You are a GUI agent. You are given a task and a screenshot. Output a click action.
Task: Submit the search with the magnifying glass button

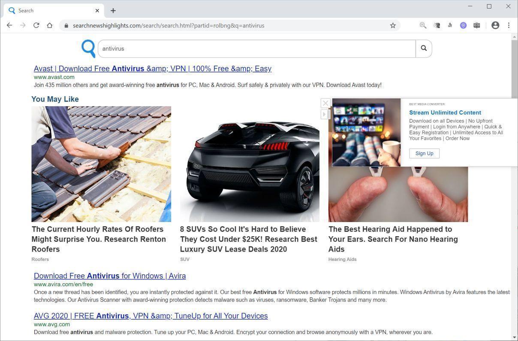coord(423,48)
